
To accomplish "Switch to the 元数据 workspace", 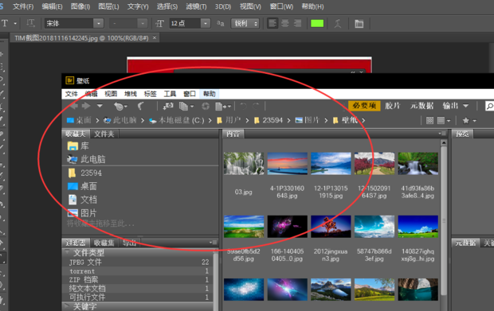I will [x=421, y=106].
